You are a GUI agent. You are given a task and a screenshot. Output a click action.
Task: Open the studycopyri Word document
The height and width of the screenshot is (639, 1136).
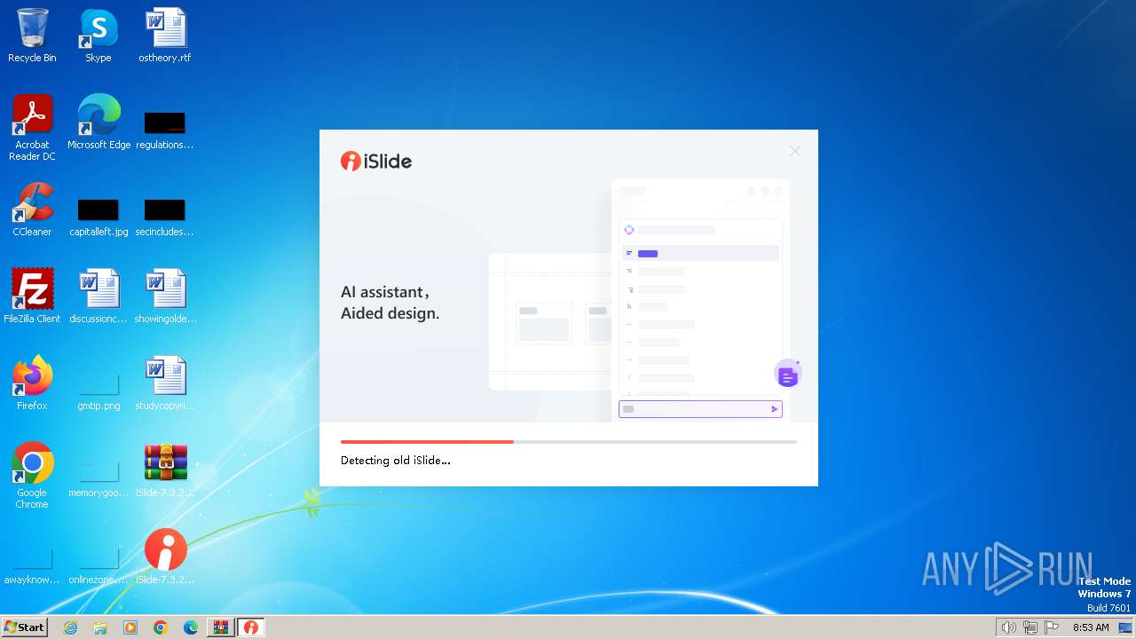(x=165, y=383)
